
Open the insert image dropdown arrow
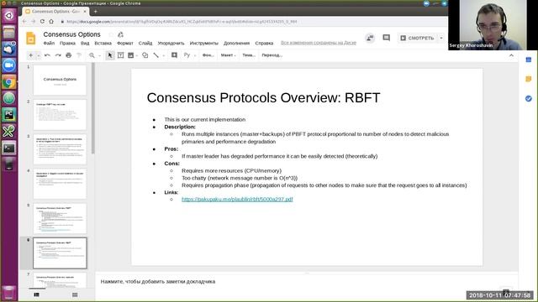(137, 55)
